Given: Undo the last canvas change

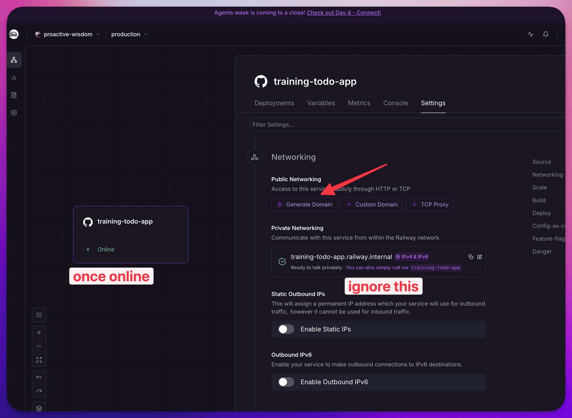Looking at the screenshot, I should [39, 378].
